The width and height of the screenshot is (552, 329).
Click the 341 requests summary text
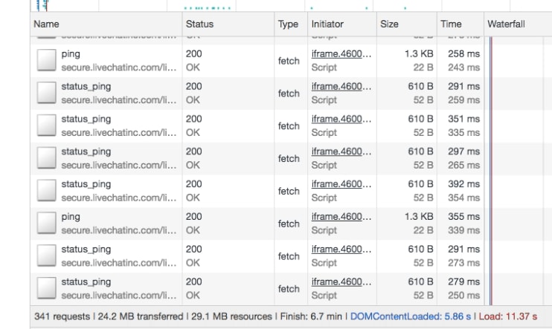click(62, 316)
